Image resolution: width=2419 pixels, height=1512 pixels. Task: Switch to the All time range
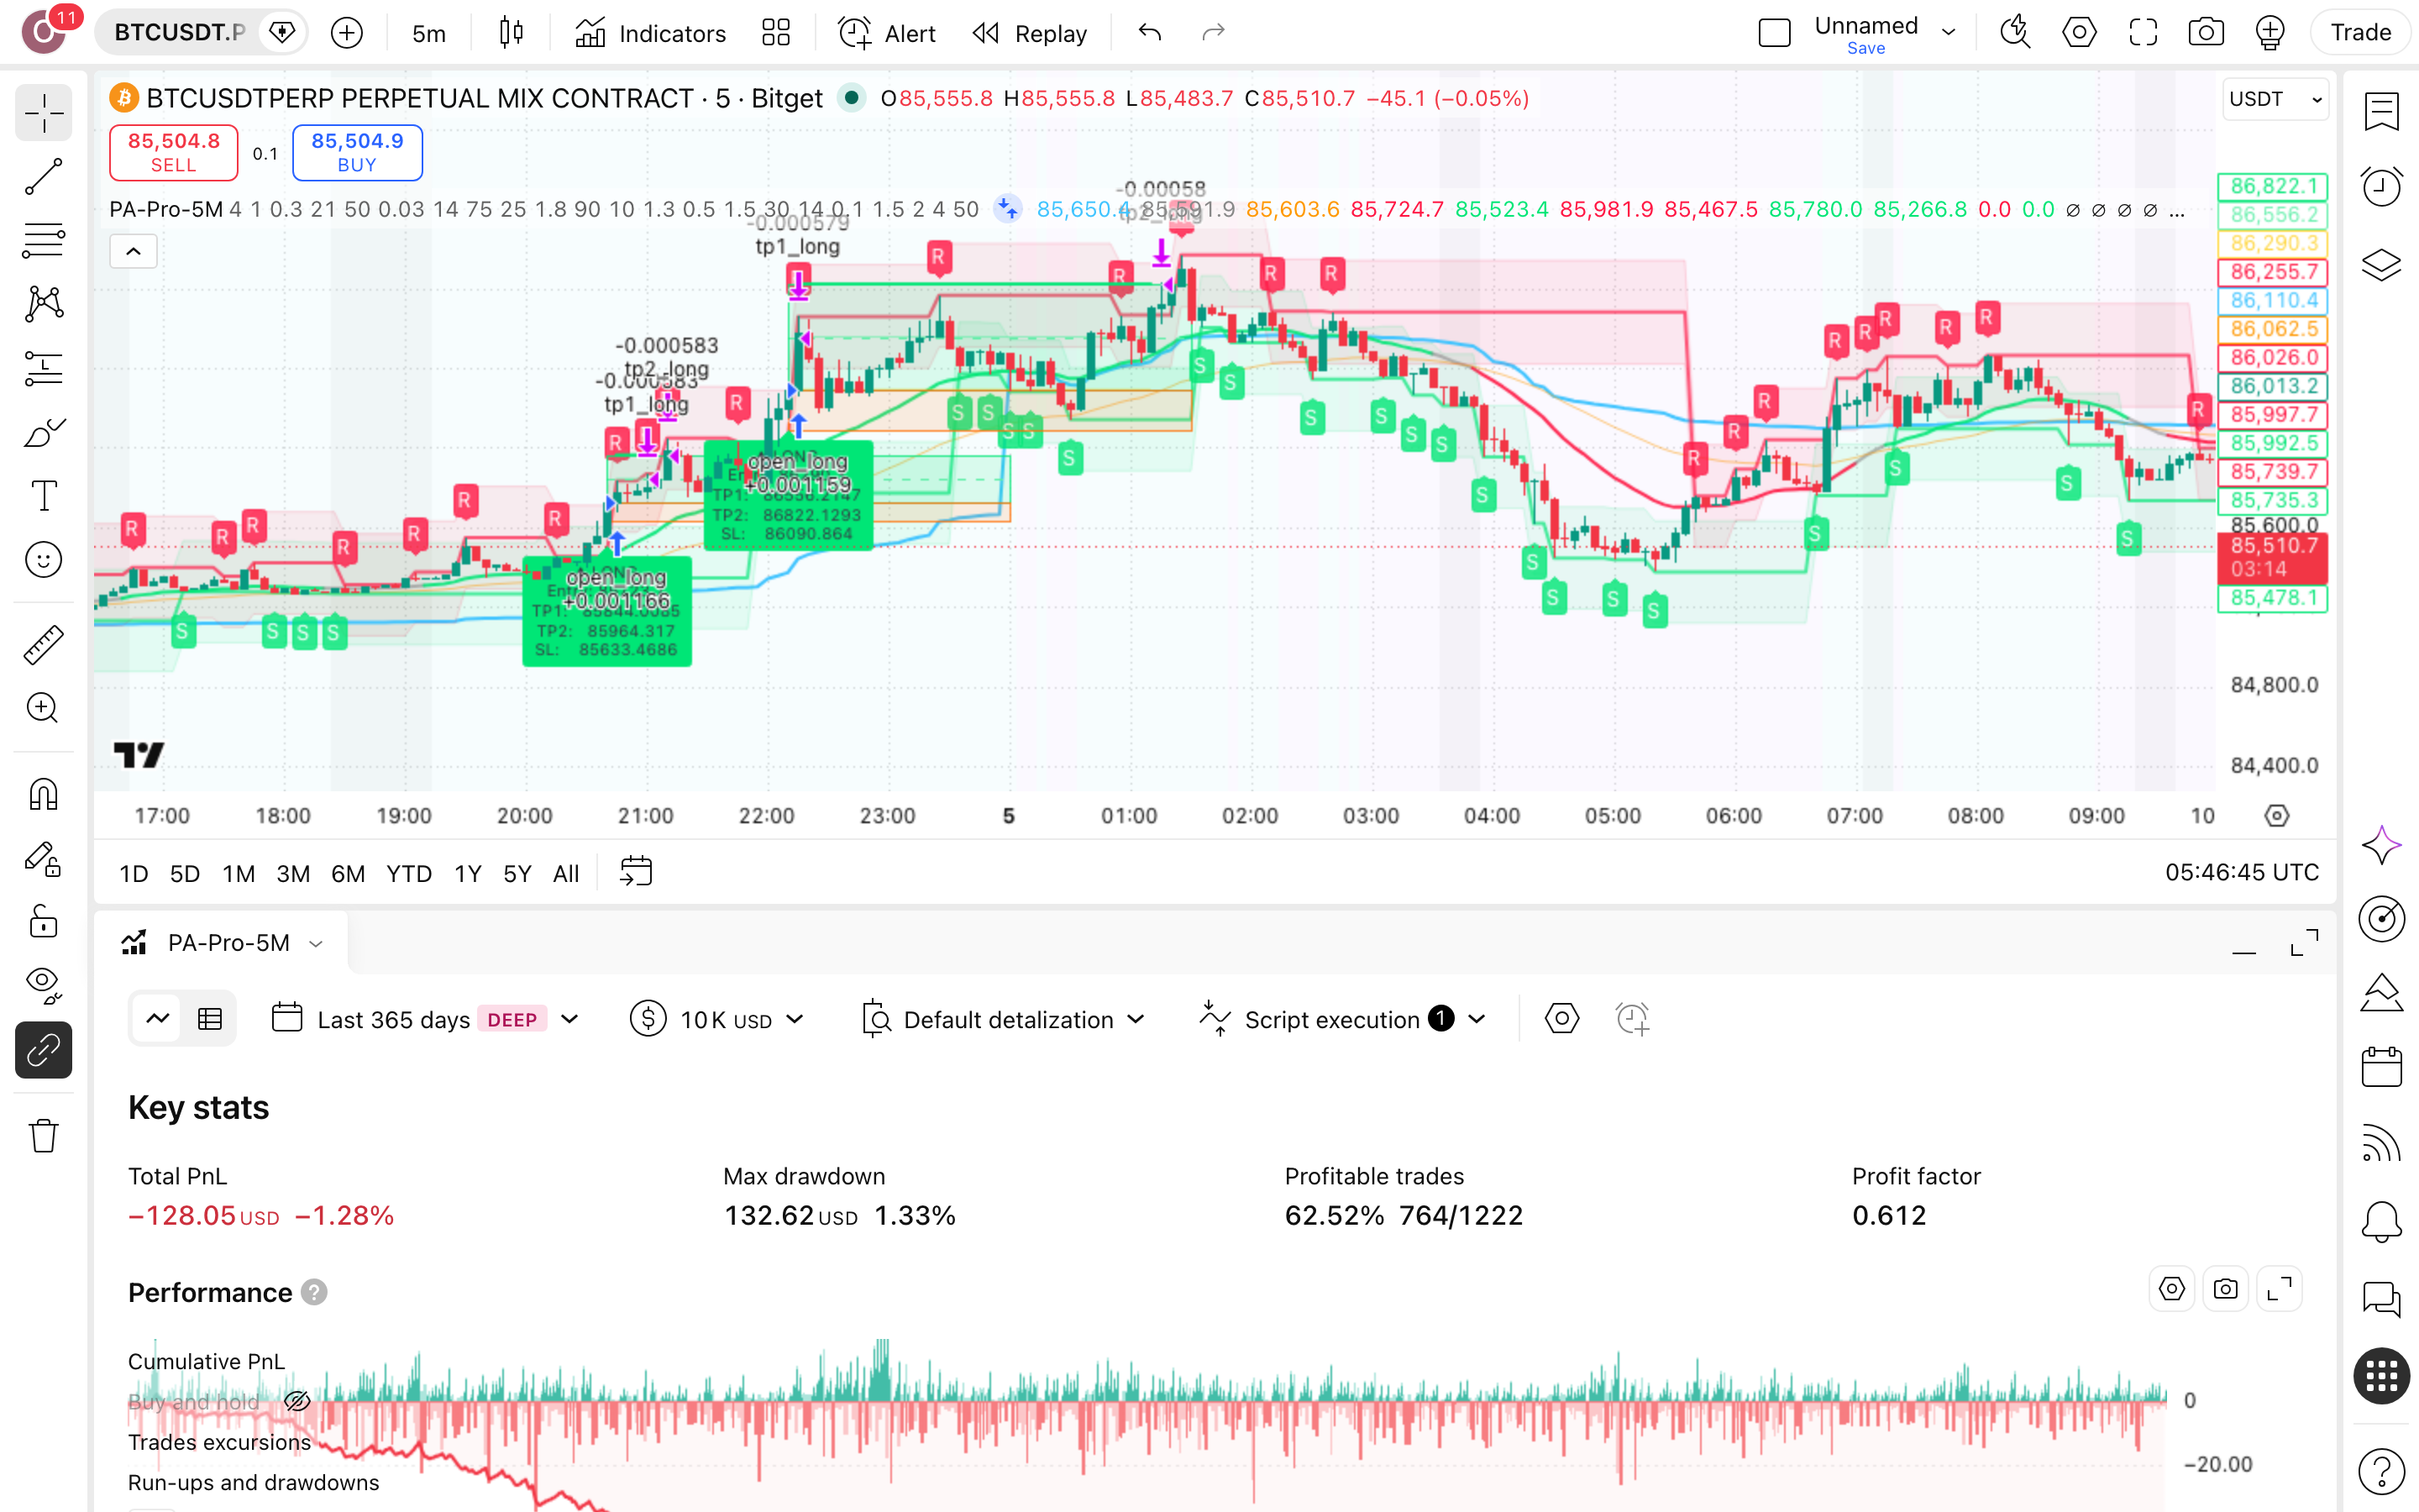[566, 873]
